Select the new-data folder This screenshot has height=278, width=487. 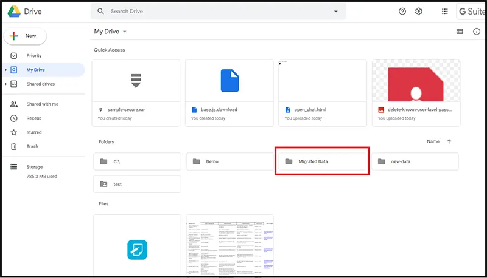(x=415, y=161)
